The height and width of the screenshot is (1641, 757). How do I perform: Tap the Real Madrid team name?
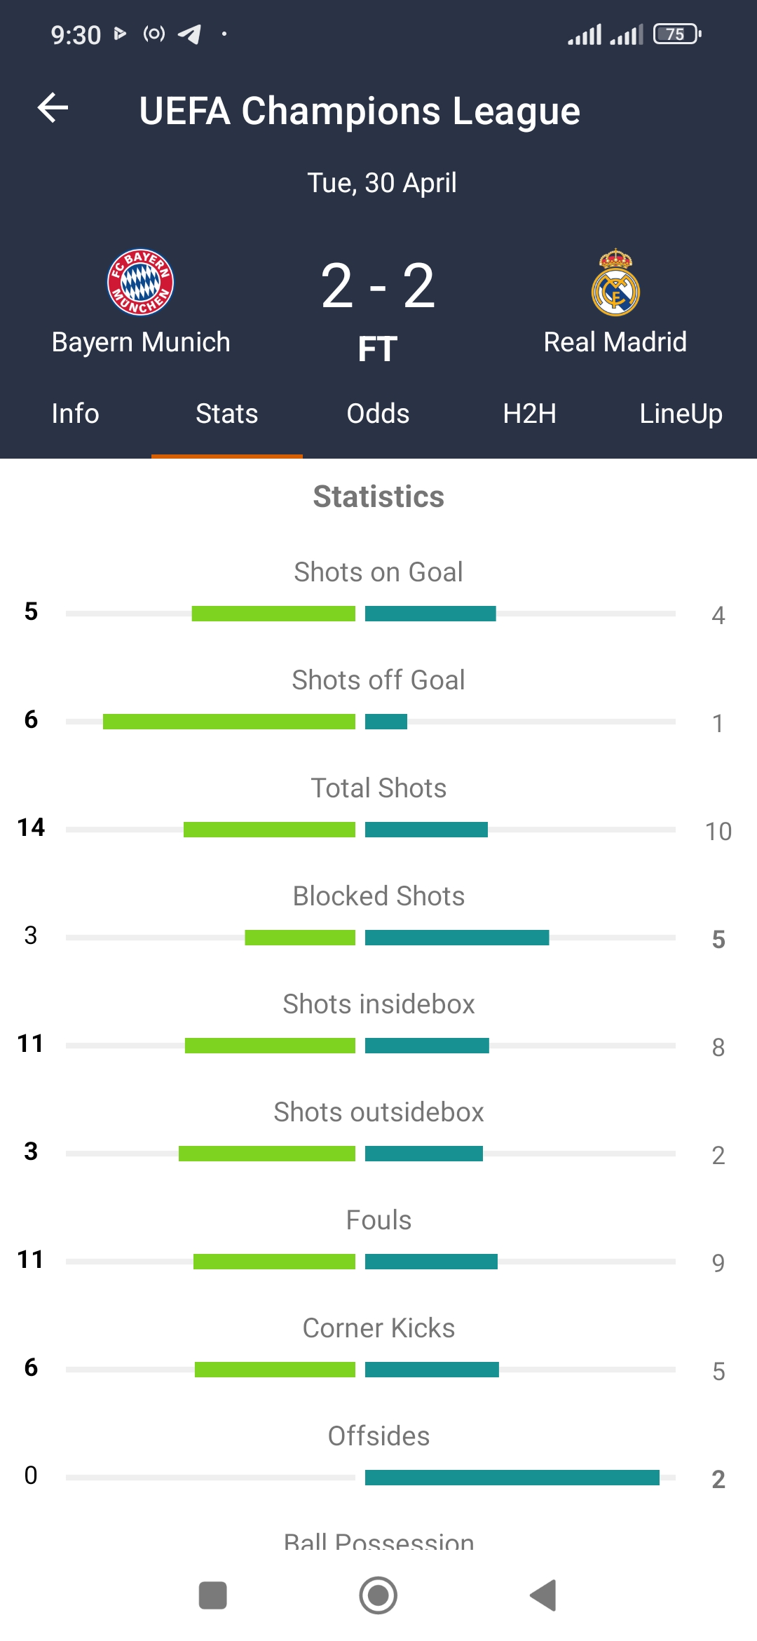pyautogui.click(x=615, y=342)
